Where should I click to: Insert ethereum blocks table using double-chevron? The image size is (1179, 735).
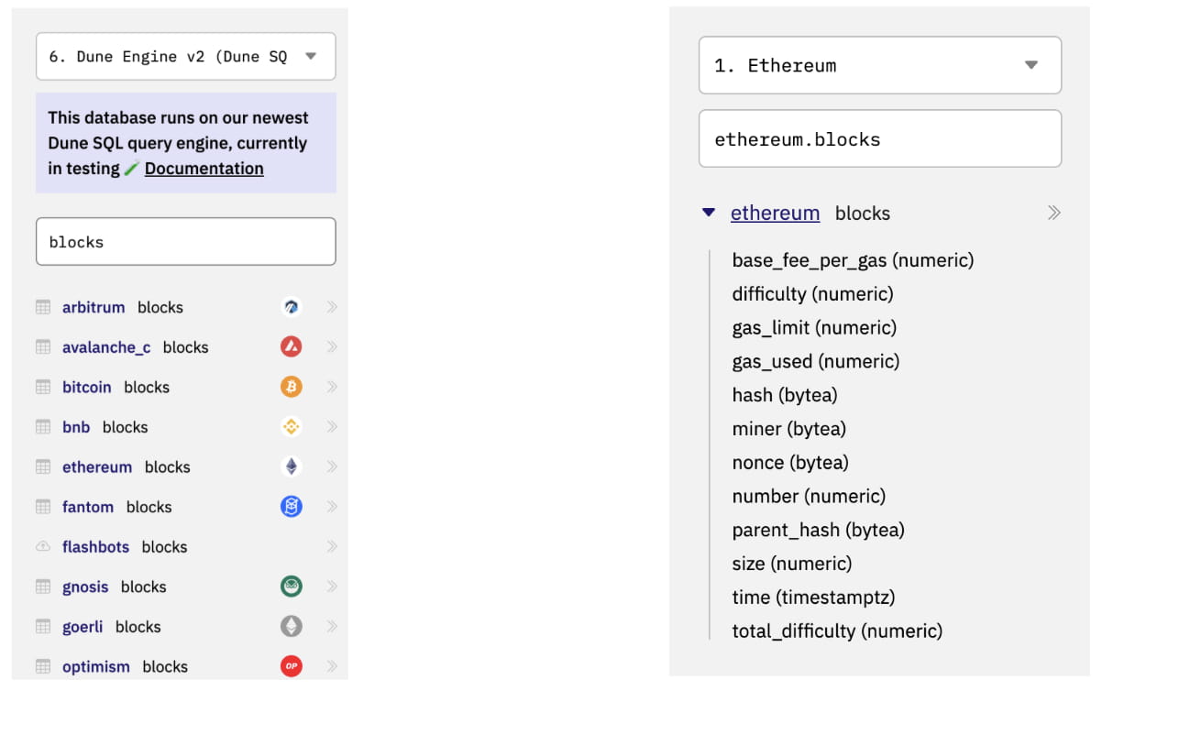click(1054, 213)
